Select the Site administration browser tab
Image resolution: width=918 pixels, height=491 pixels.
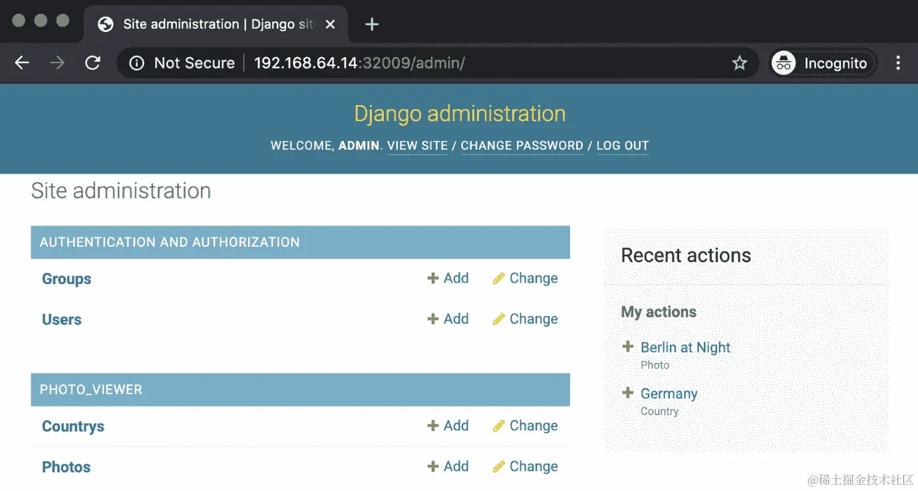216,25
